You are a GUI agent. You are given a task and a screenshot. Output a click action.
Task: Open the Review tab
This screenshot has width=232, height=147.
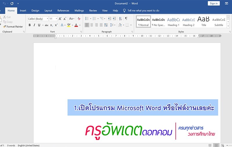tap(93, 10)
